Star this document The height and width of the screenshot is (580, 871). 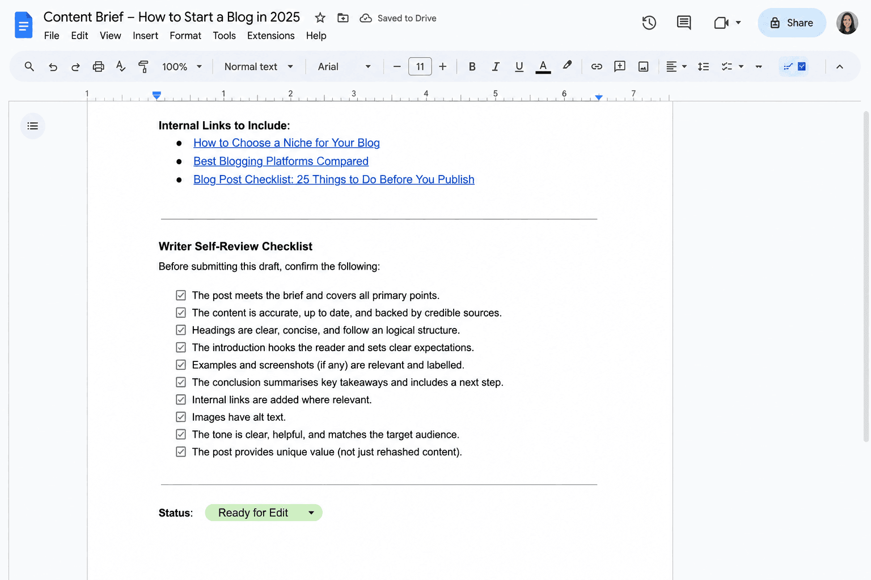tap(320, 18)
